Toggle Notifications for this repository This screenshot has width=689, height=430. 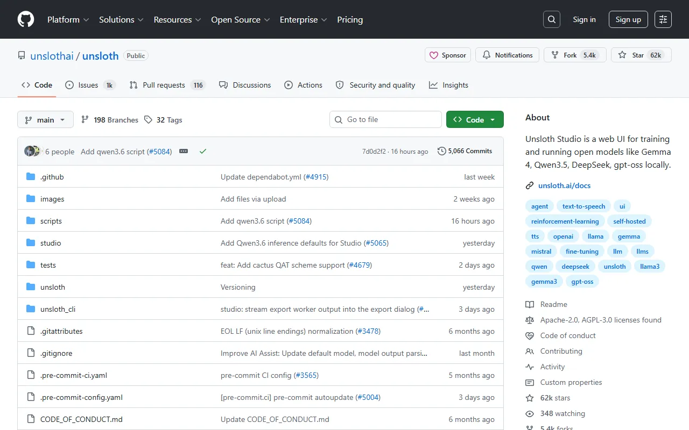507,55
